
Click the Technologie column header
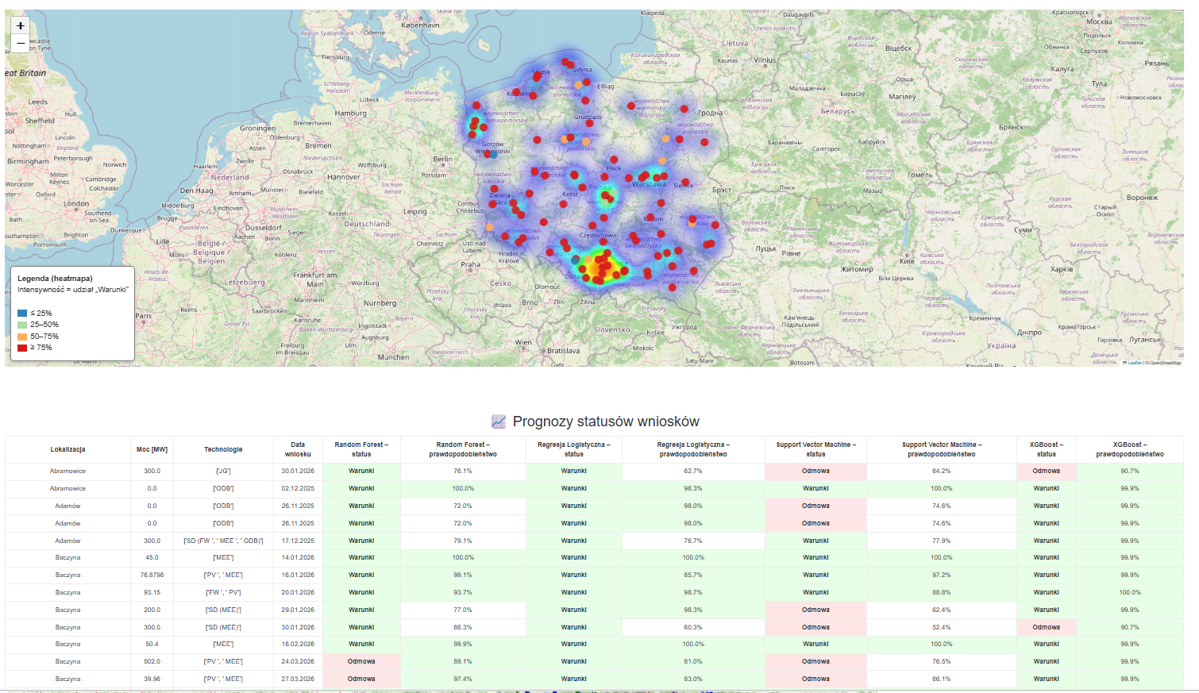223,449
